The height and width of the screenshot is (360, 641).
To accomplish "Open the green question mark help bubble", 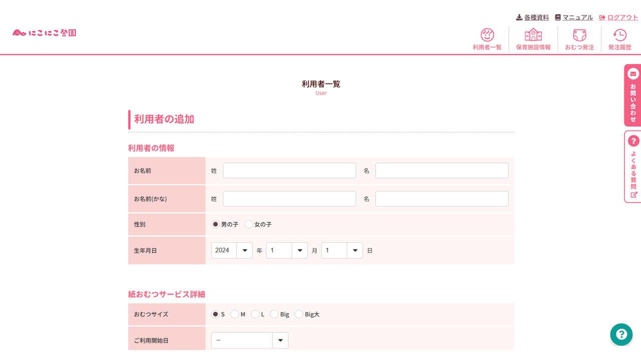I will pyautogui.click(x=621, y=334).
